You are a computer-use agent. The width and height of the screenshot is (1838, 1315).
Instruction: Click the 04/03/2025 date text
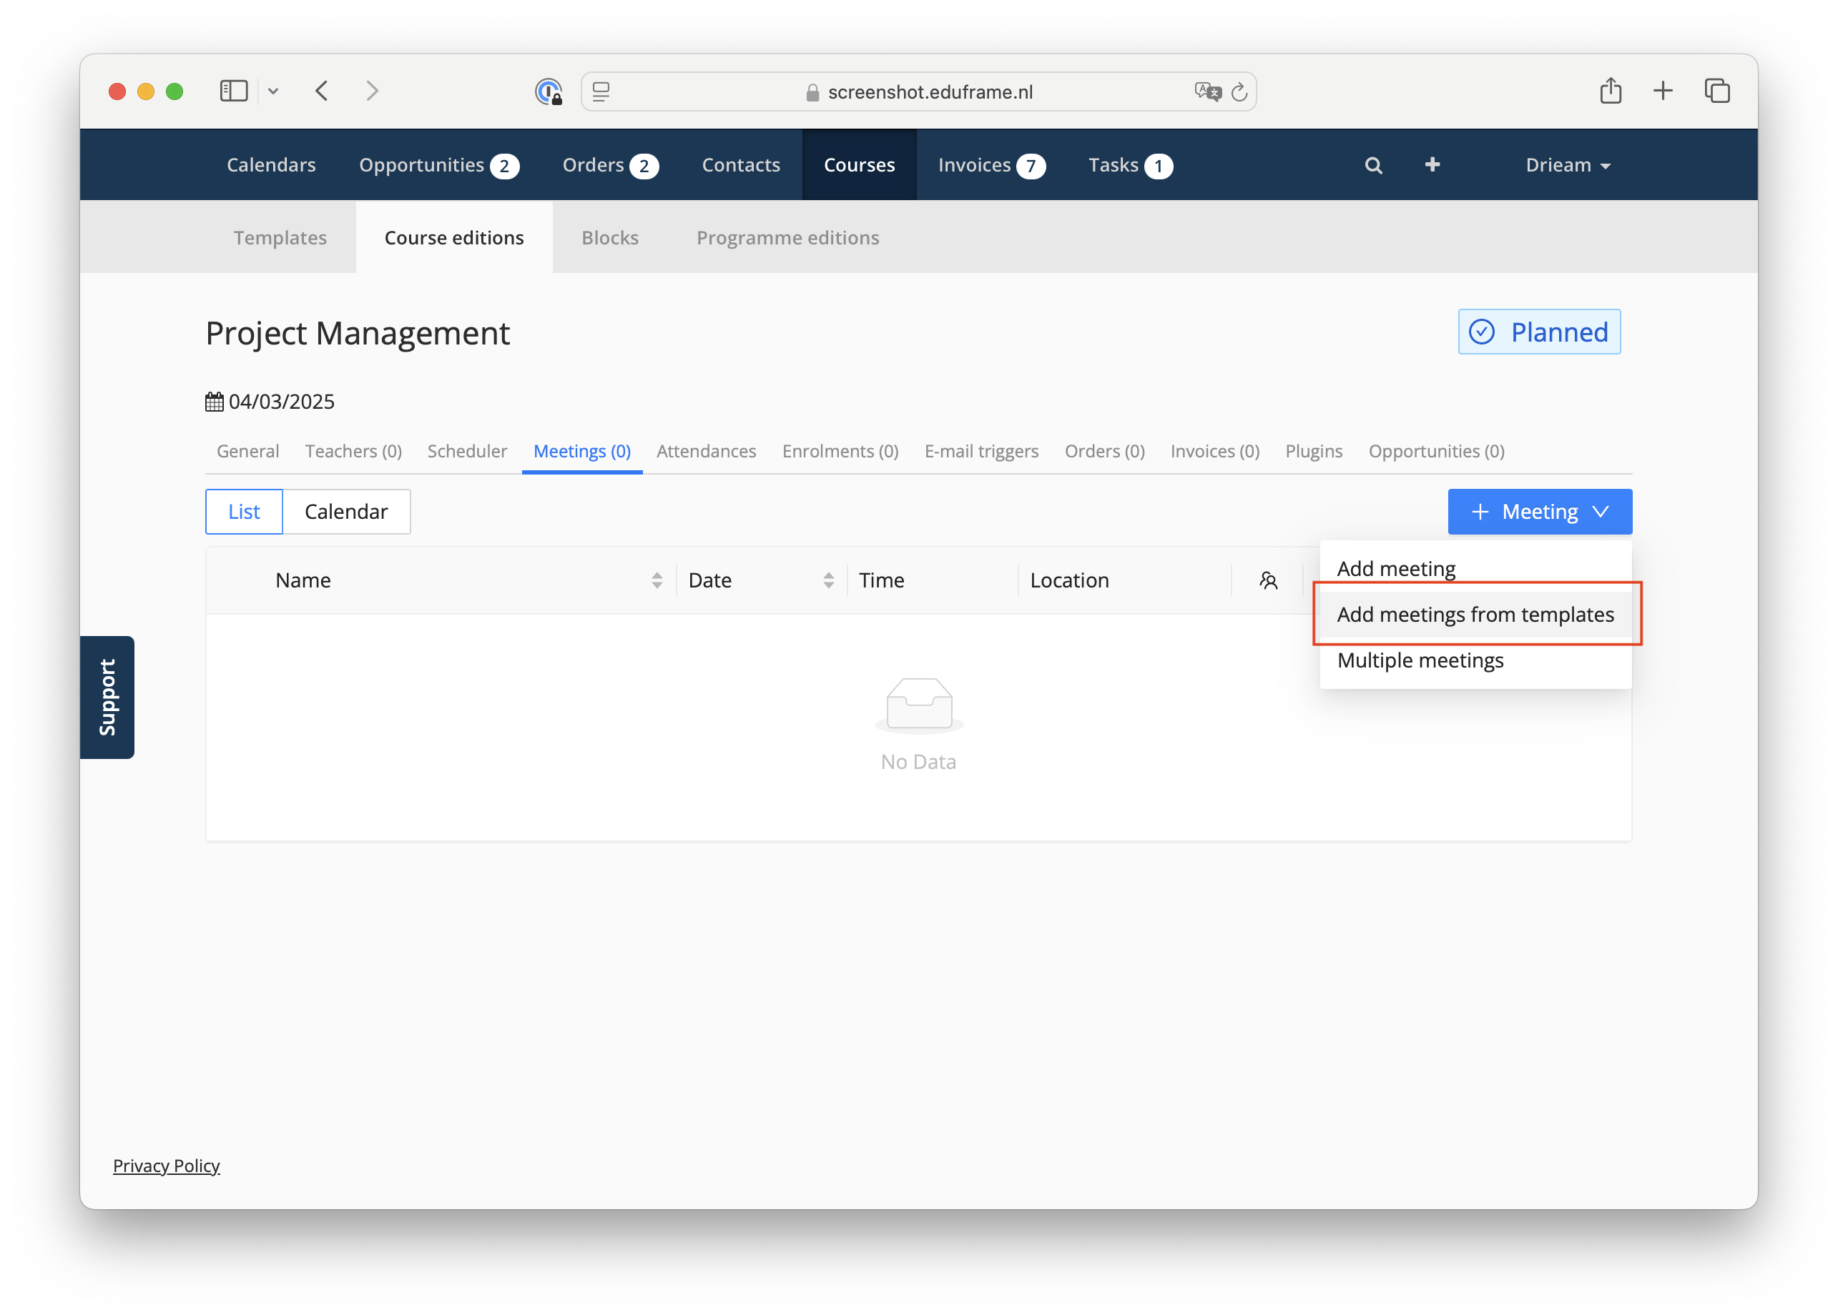[281, 402]
